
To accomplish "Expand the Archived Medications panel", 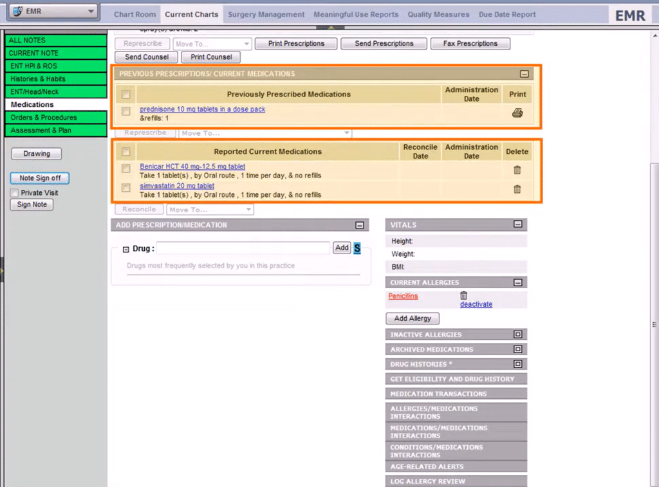I will (518, 349).
